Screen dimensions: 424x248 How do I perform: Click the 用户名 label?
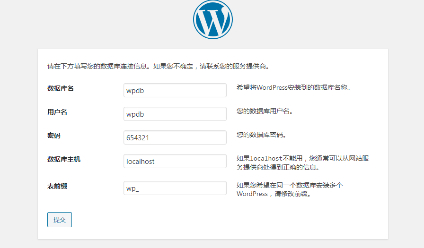pos(57,112)
